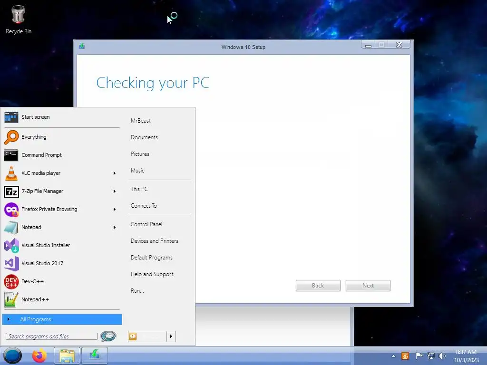
Task: Expand the 7-Zip File Manager submenu arrow
Action: (x=114, y=192)
